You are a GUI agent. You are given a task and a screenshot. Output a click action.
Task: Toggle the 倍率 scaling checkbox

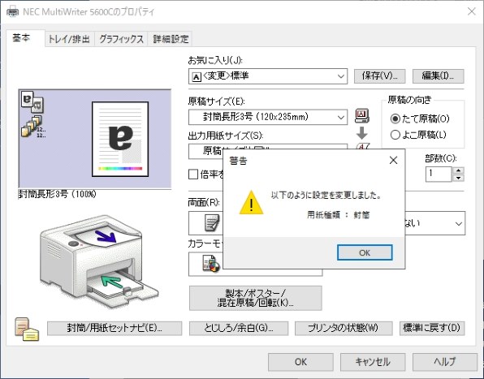pyautogui.click(x=193, y=174)
